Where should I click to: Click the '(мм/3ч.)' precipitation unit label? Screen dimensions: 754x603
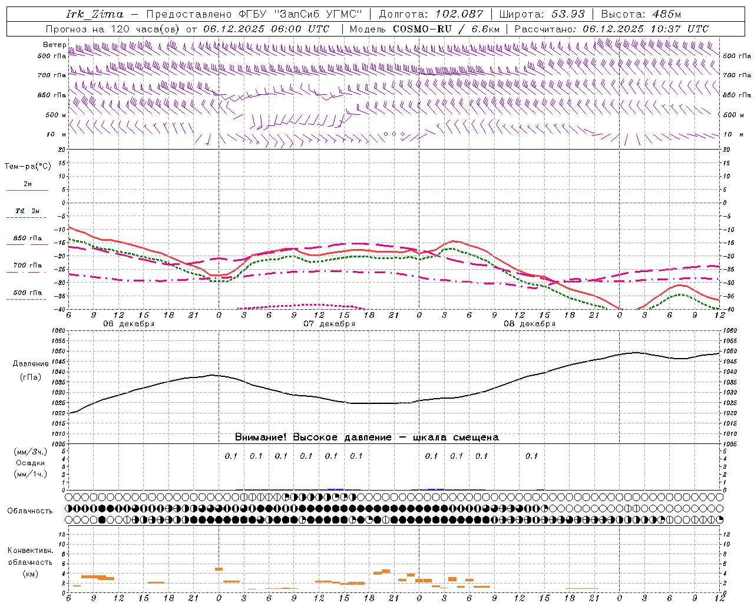coord(31,452)
